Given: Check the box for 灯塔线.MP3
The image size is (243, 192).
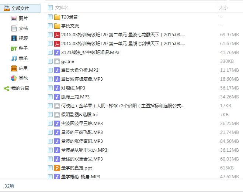Looking at the screenshot, I should (x=50, y=88).
